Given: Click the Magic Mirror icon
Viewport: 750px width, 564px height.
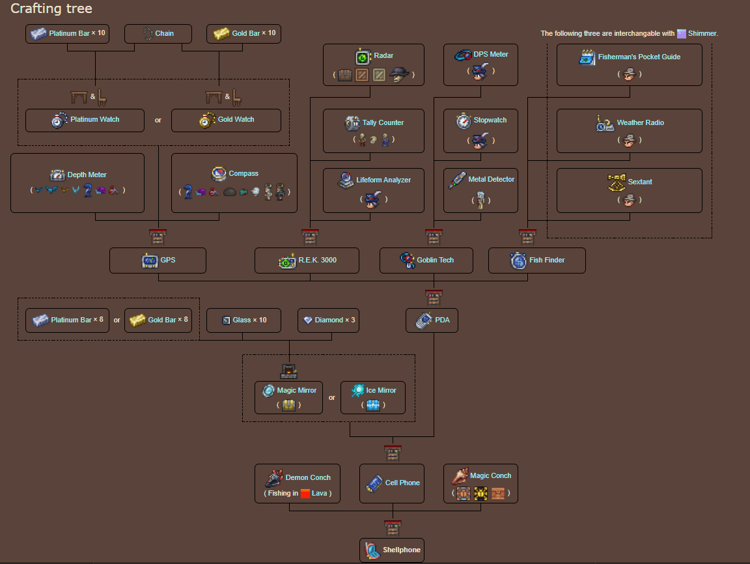Looking at the screenshot, I should click(x=268, y=391).
